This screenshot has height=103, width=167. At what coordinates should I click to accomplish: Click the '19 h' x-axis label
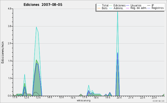point(108,97)
